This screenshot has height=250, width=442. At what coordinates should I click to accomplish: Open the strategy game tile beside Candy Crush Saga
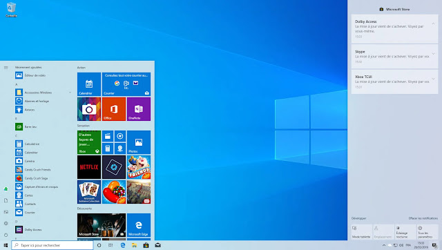click(139, 192)
